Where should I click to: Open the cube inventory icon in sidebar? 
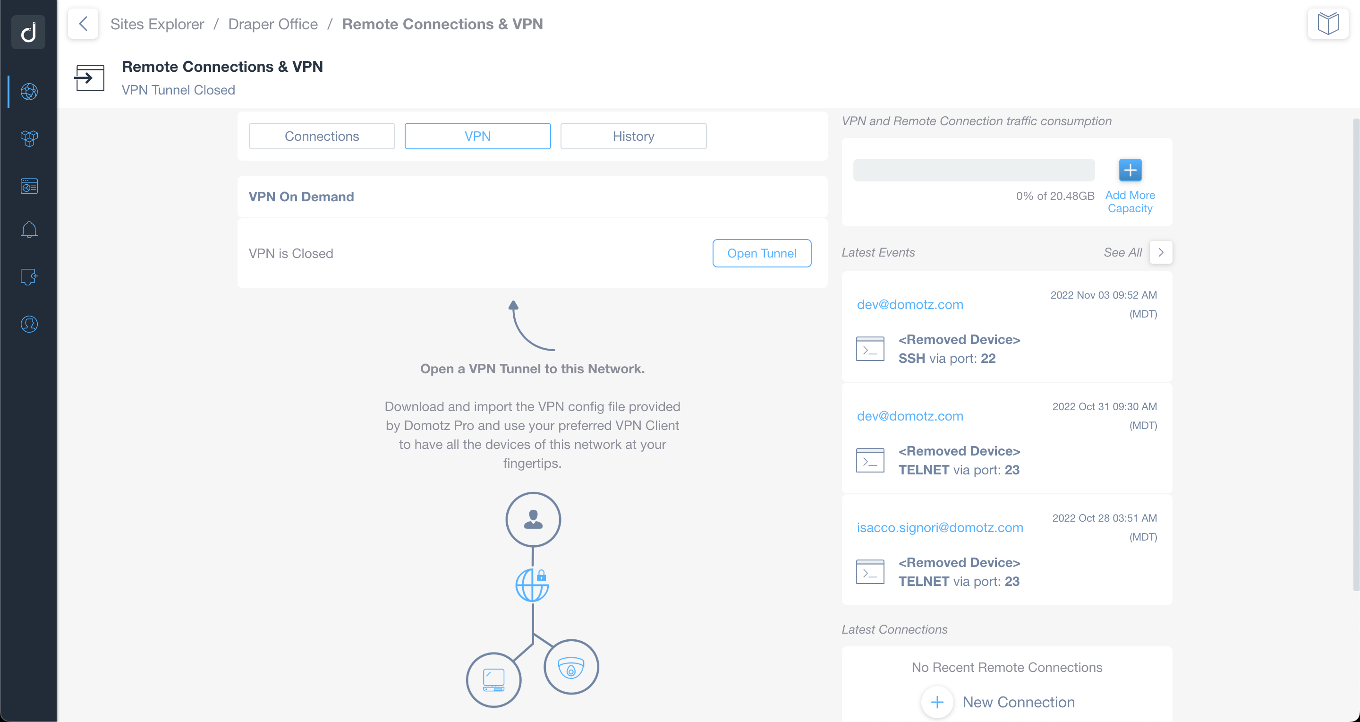click(x=29, y=139)
